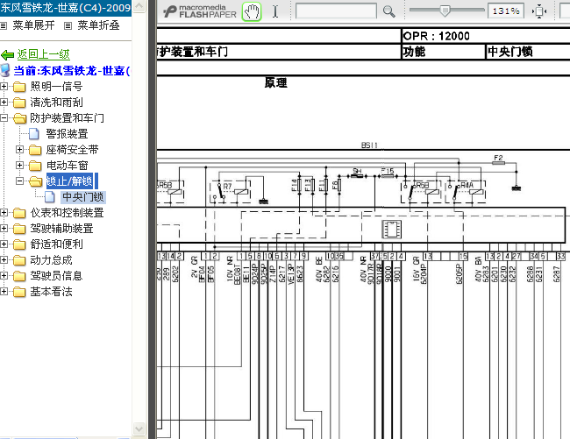Click inside the FlashPaper search text field
The image size is (570, 439).
(x=336, y=11)
